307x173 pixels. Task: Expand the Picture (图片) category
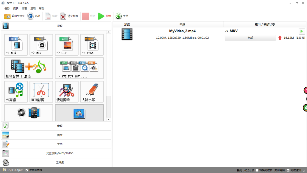(56, 135)
